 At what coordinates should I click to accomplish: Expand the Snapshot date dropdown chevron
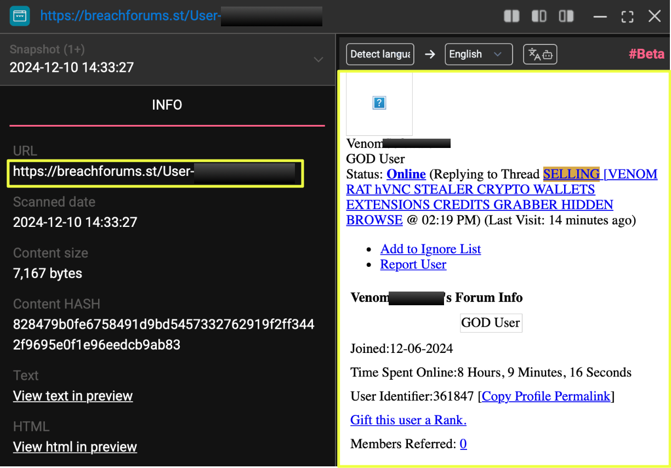(x=319, y=59)
